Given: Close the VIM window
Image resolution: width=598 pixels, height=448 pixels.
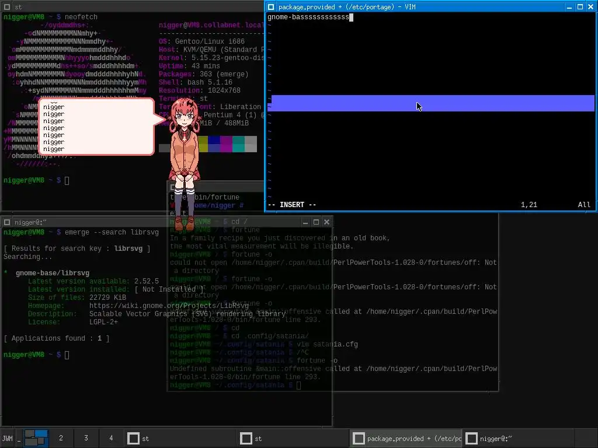Looking at the screenshot, I should (x=591, y=7).
